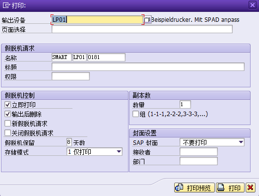Screen dimensions: 259x196
Task: Click the 副本数 group header
Action: click(190, 95)
